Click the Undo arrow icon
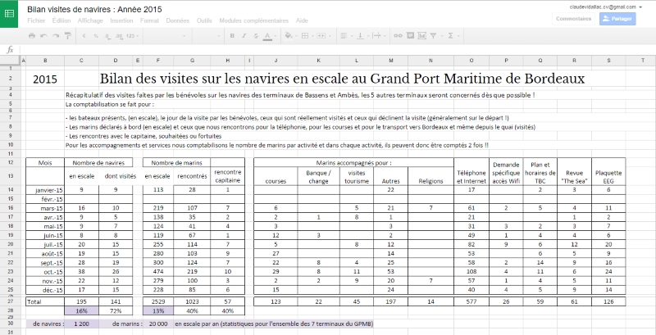The width and height of the screenshot is (656, 335). point(43,36)
